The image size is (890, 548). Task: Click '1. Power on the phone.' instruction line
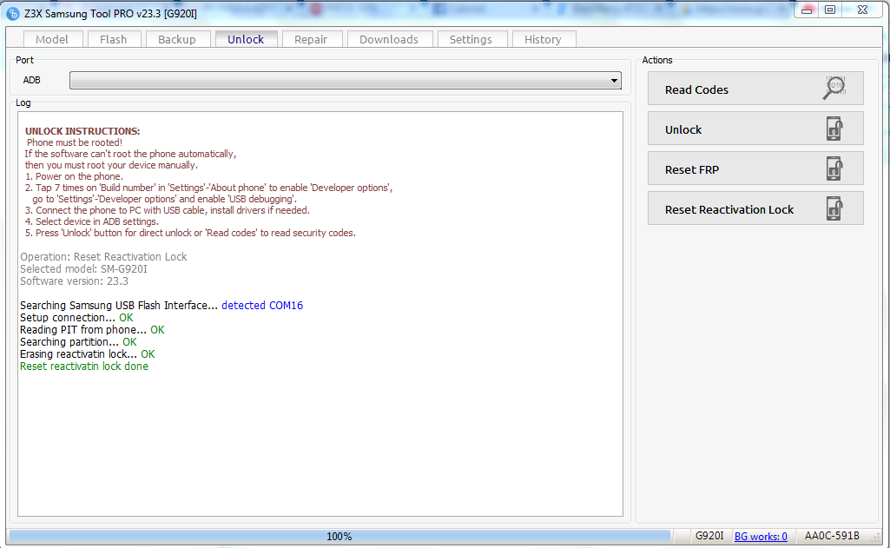point(74,176)
